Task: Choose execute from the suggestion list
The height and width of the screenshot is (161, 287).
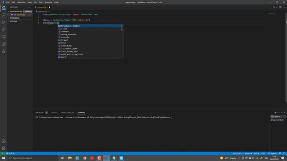Action: coord(89,37)
